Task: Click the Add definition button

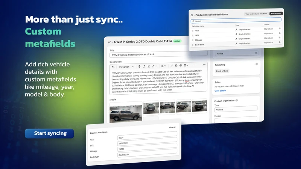Action: coord(276,14)
